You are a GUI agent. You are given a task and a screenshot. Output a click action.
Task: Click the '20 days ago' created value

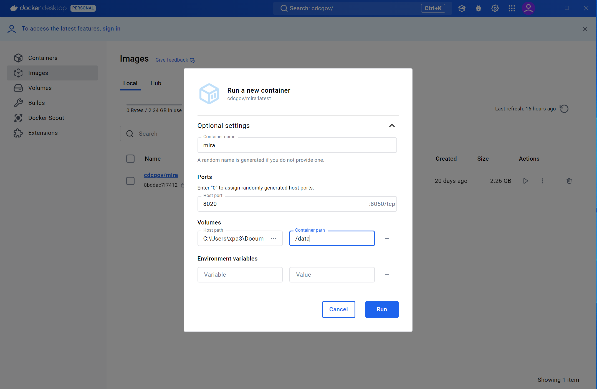click(x=451, y=181)
